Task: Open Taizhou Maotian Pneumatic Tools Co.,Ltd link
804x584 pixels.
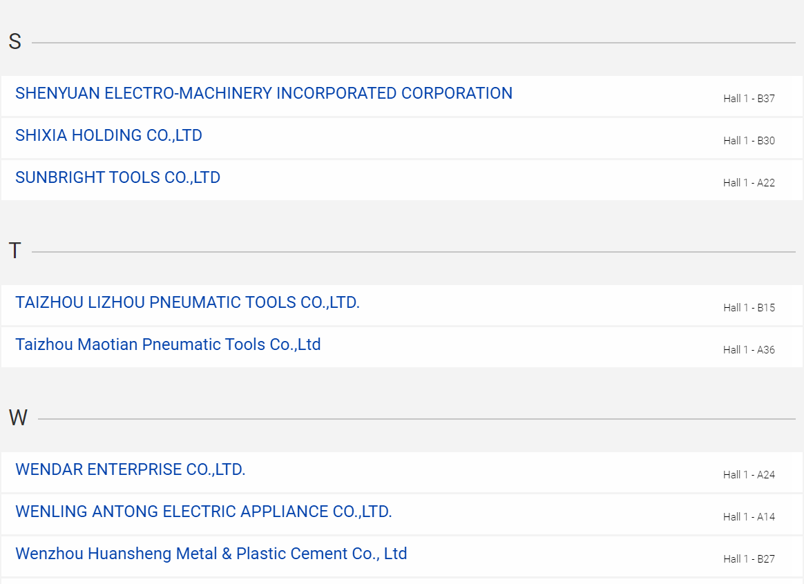Action: (168, 344)
